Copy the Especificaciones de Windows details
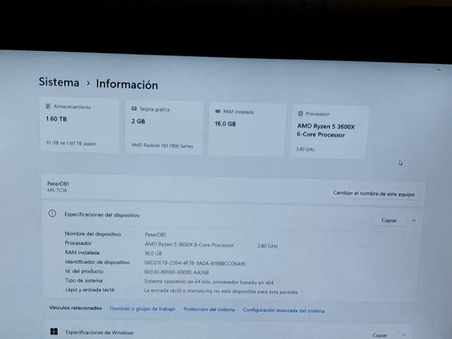 point(380,335)
